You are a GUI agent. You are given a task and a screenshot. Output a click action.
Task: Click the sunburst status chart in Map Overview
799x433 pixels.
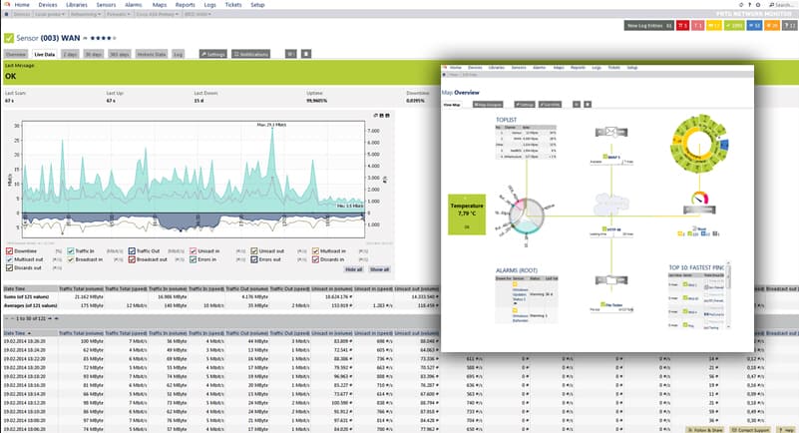(x=699, y=144)
